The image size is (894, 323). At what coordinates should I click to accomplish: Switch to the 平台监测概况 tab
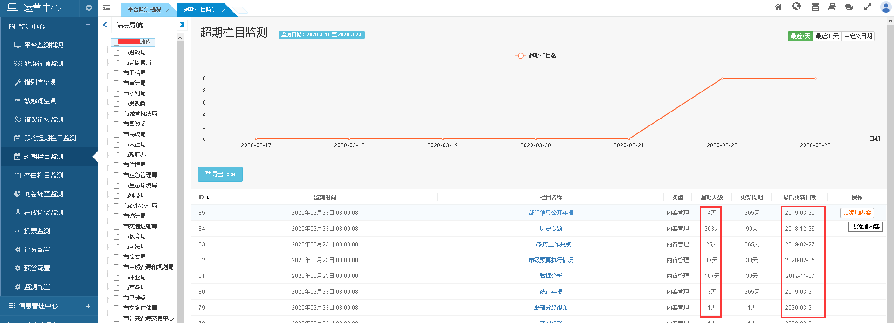point(144,10)
